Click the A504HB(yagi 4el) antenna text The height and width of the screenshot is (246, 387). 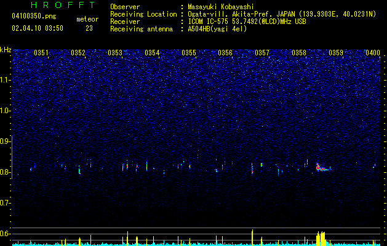217,29
